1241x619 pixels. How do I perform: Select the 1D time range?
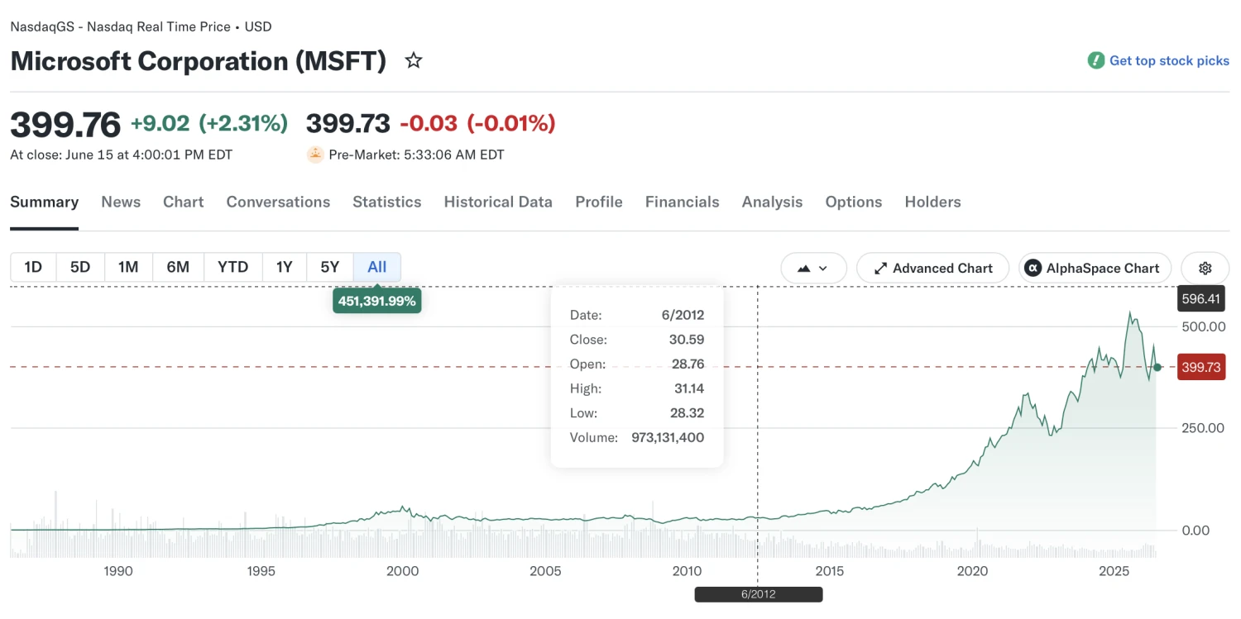(x=33, y=267)
